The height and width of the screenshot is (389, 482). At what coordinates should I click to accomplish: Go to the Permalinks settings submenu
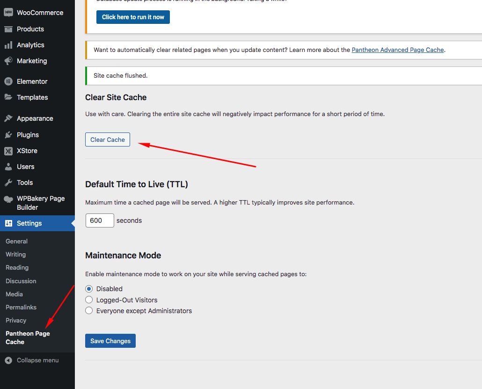[x=21, y=307]
